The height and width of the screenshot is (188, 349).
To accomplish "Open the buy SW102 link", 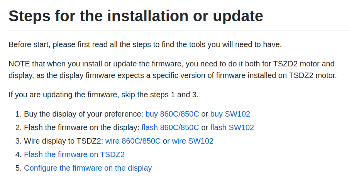I will click(230, 114).
